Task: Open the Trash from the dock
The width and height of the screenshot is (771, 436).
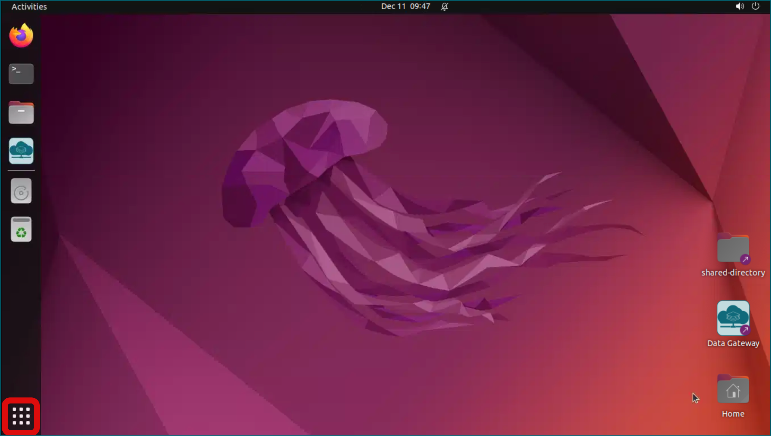Action: coord(20,229)
